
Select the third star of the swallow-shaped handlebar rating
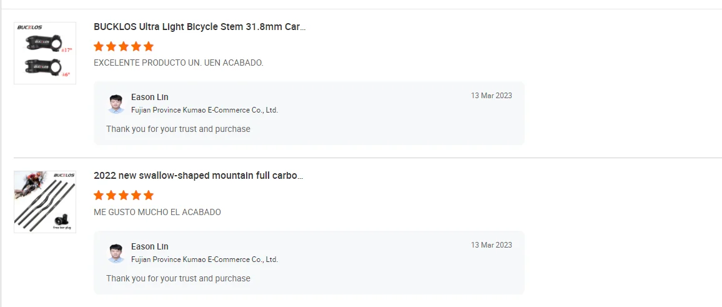tap(124, 195)
